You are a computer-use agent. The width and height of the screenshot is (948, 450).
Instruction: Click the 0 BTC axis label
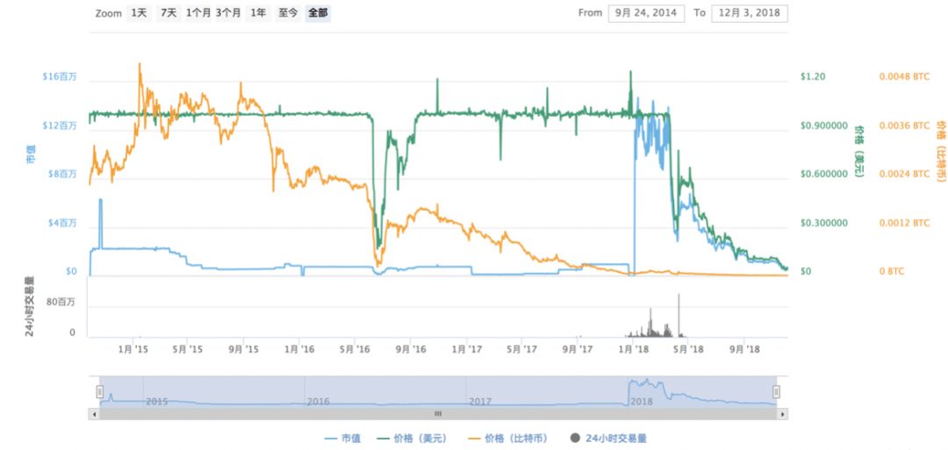click(x=892, y=272)
